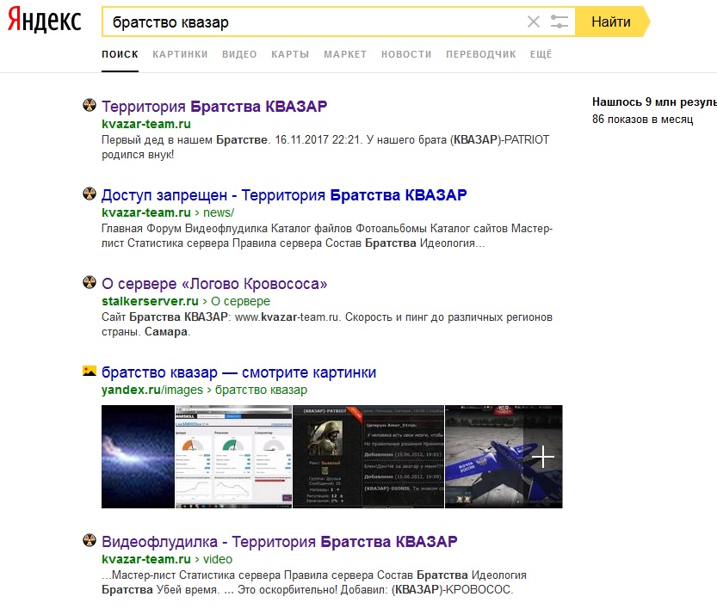The image size is (717, 615).
Task: Open the favicon of the first result Территория Братства КВАЗАР
Action: pos(90,105)
